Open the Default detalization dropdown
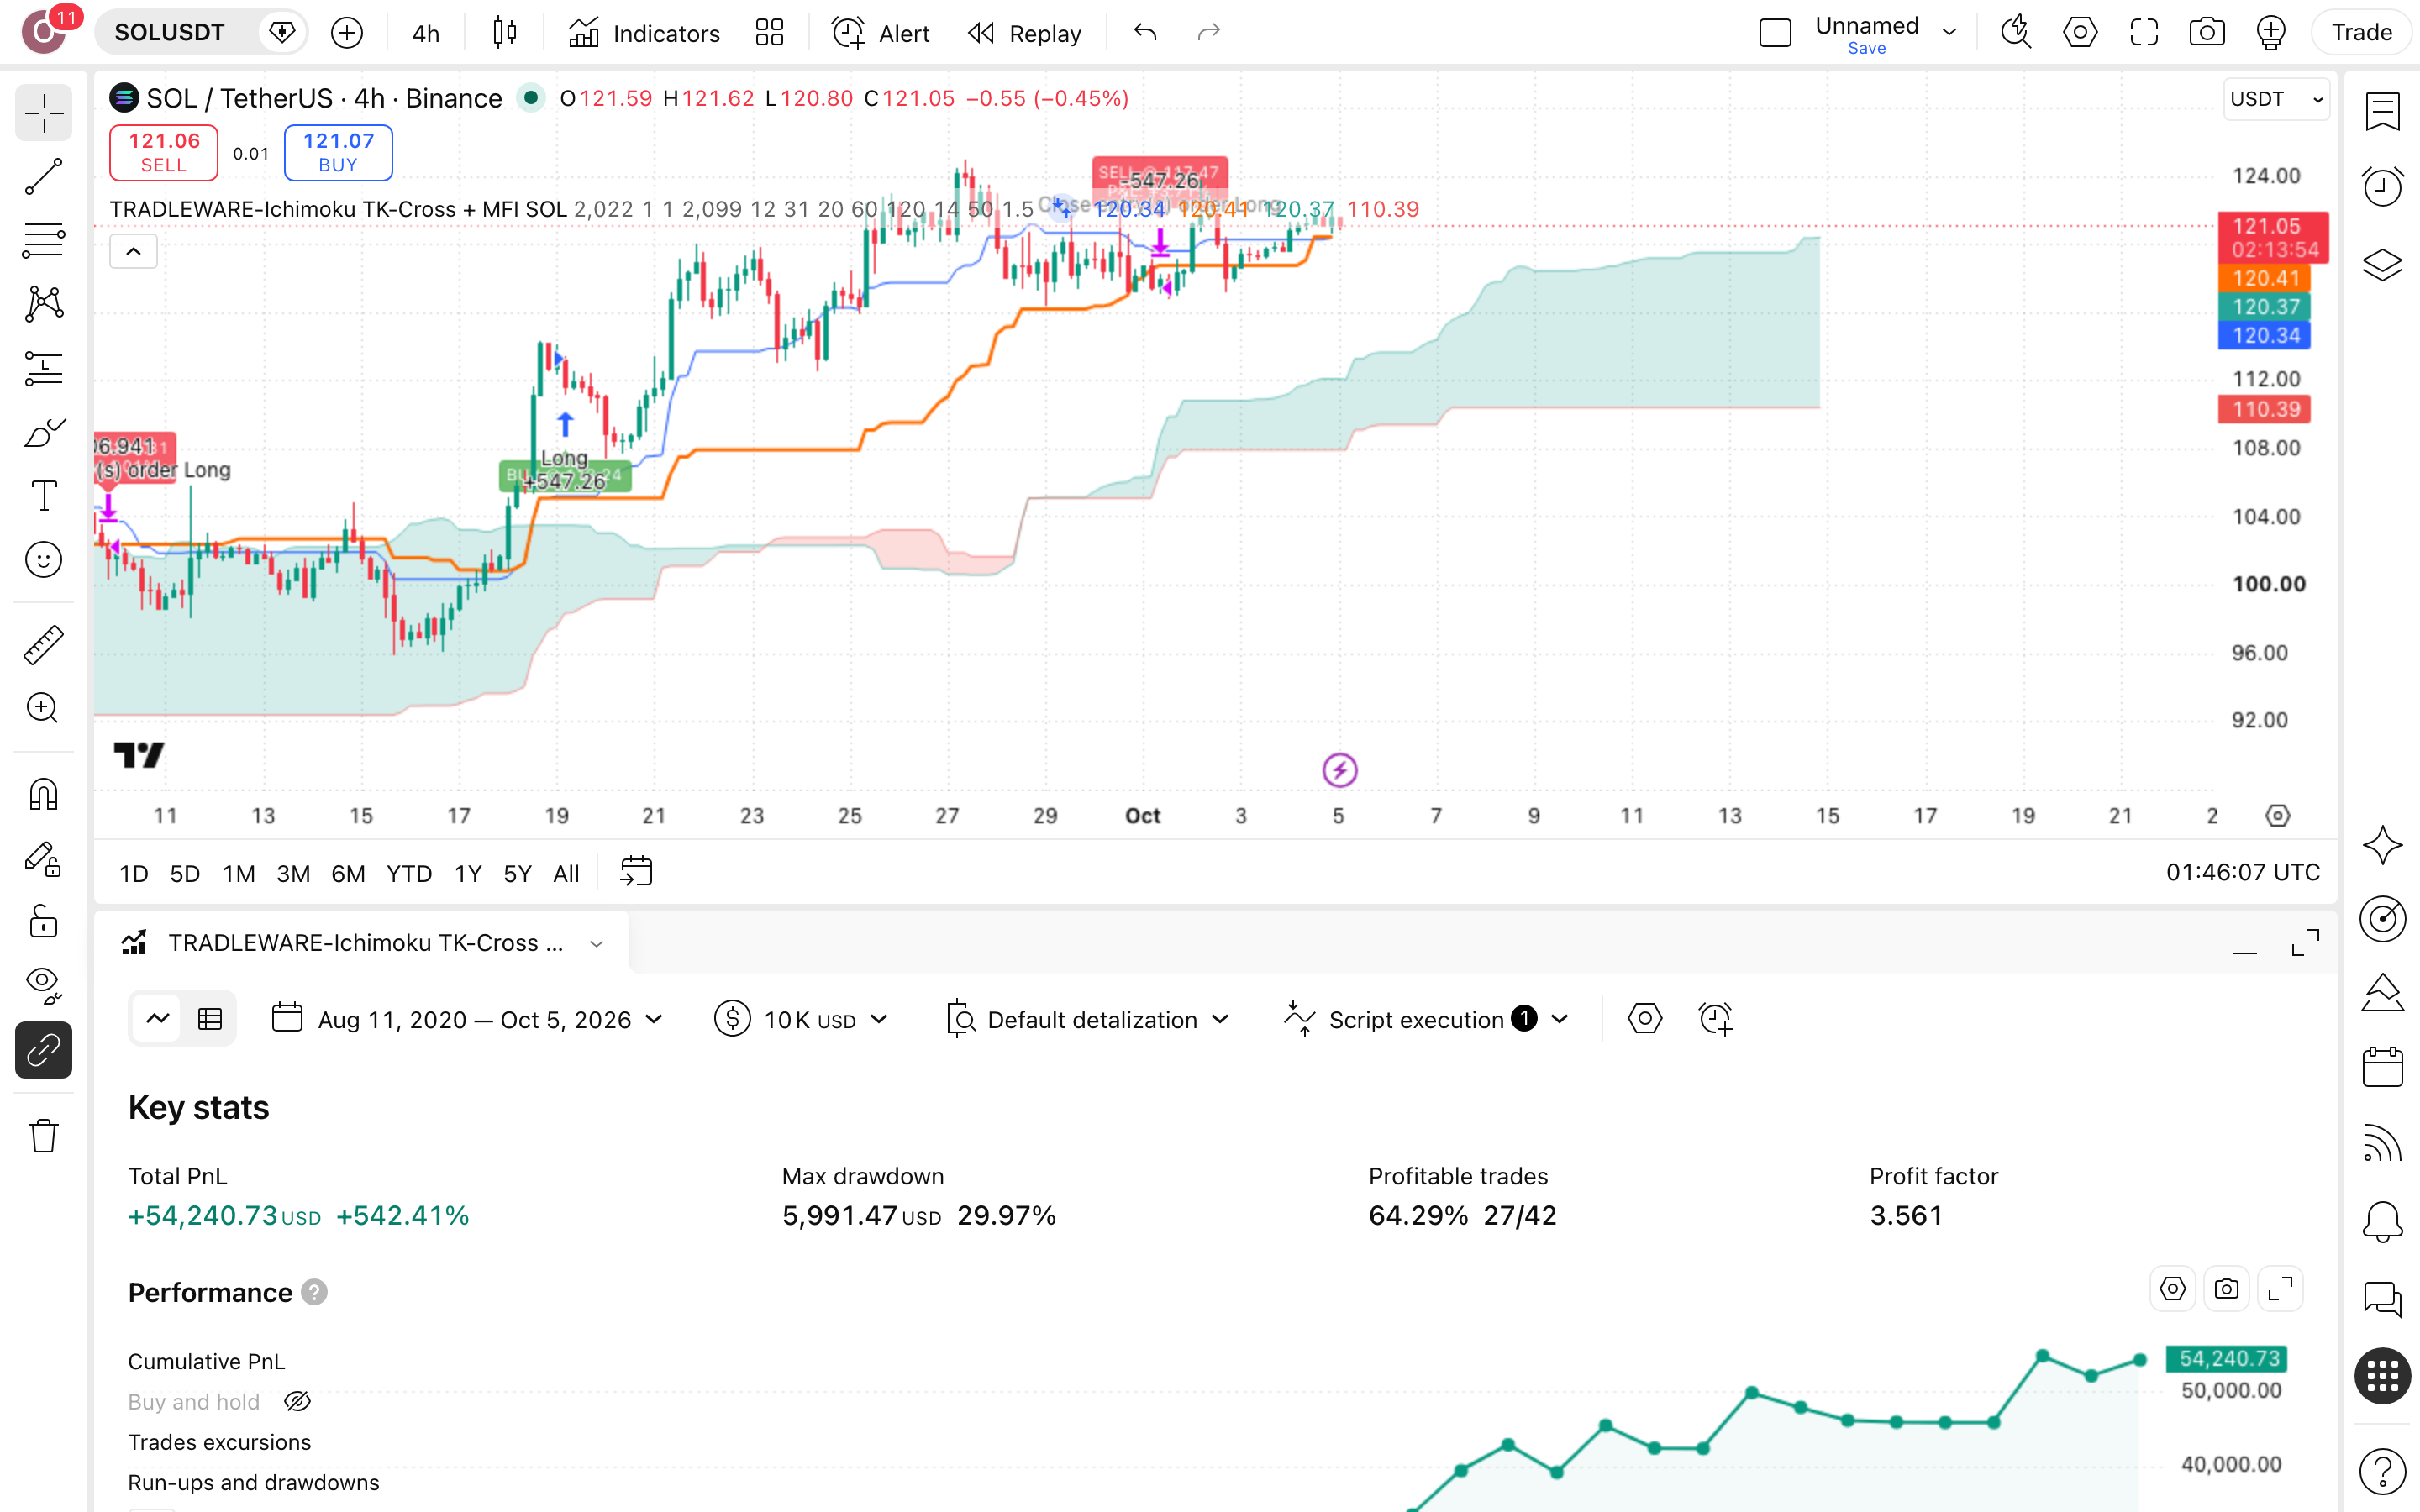Viewport: 2420px width, 1512px height. 1087,1019
